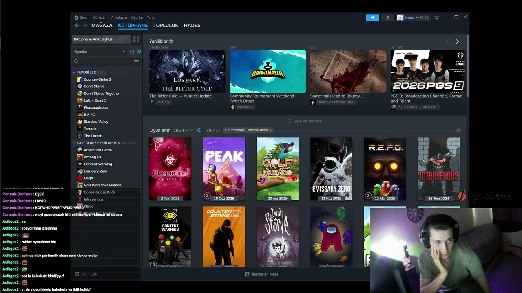Image resolution: width=522 pixels, height=293 pixels.
Task: Click the Stardew Valley sidebar icon
Action: click(x=80, y=122)
